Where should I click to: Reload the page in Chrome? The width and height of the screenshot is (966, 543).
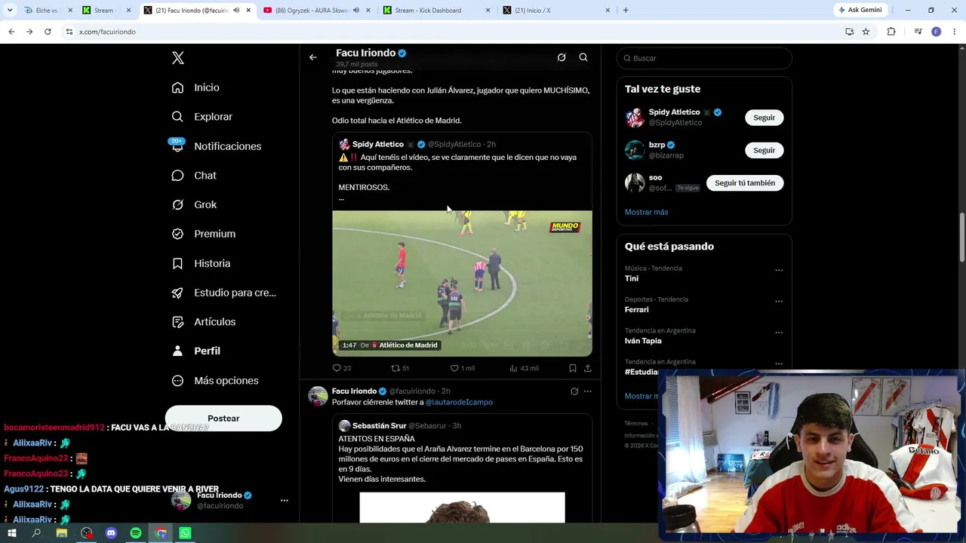pos(48,32)
